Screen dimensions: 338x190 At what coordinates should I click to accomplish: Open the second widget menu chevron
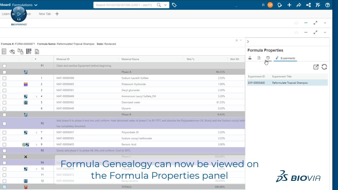coord(325,32)
